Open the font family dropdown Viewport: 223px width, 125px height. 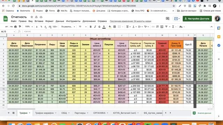point(68,27)
